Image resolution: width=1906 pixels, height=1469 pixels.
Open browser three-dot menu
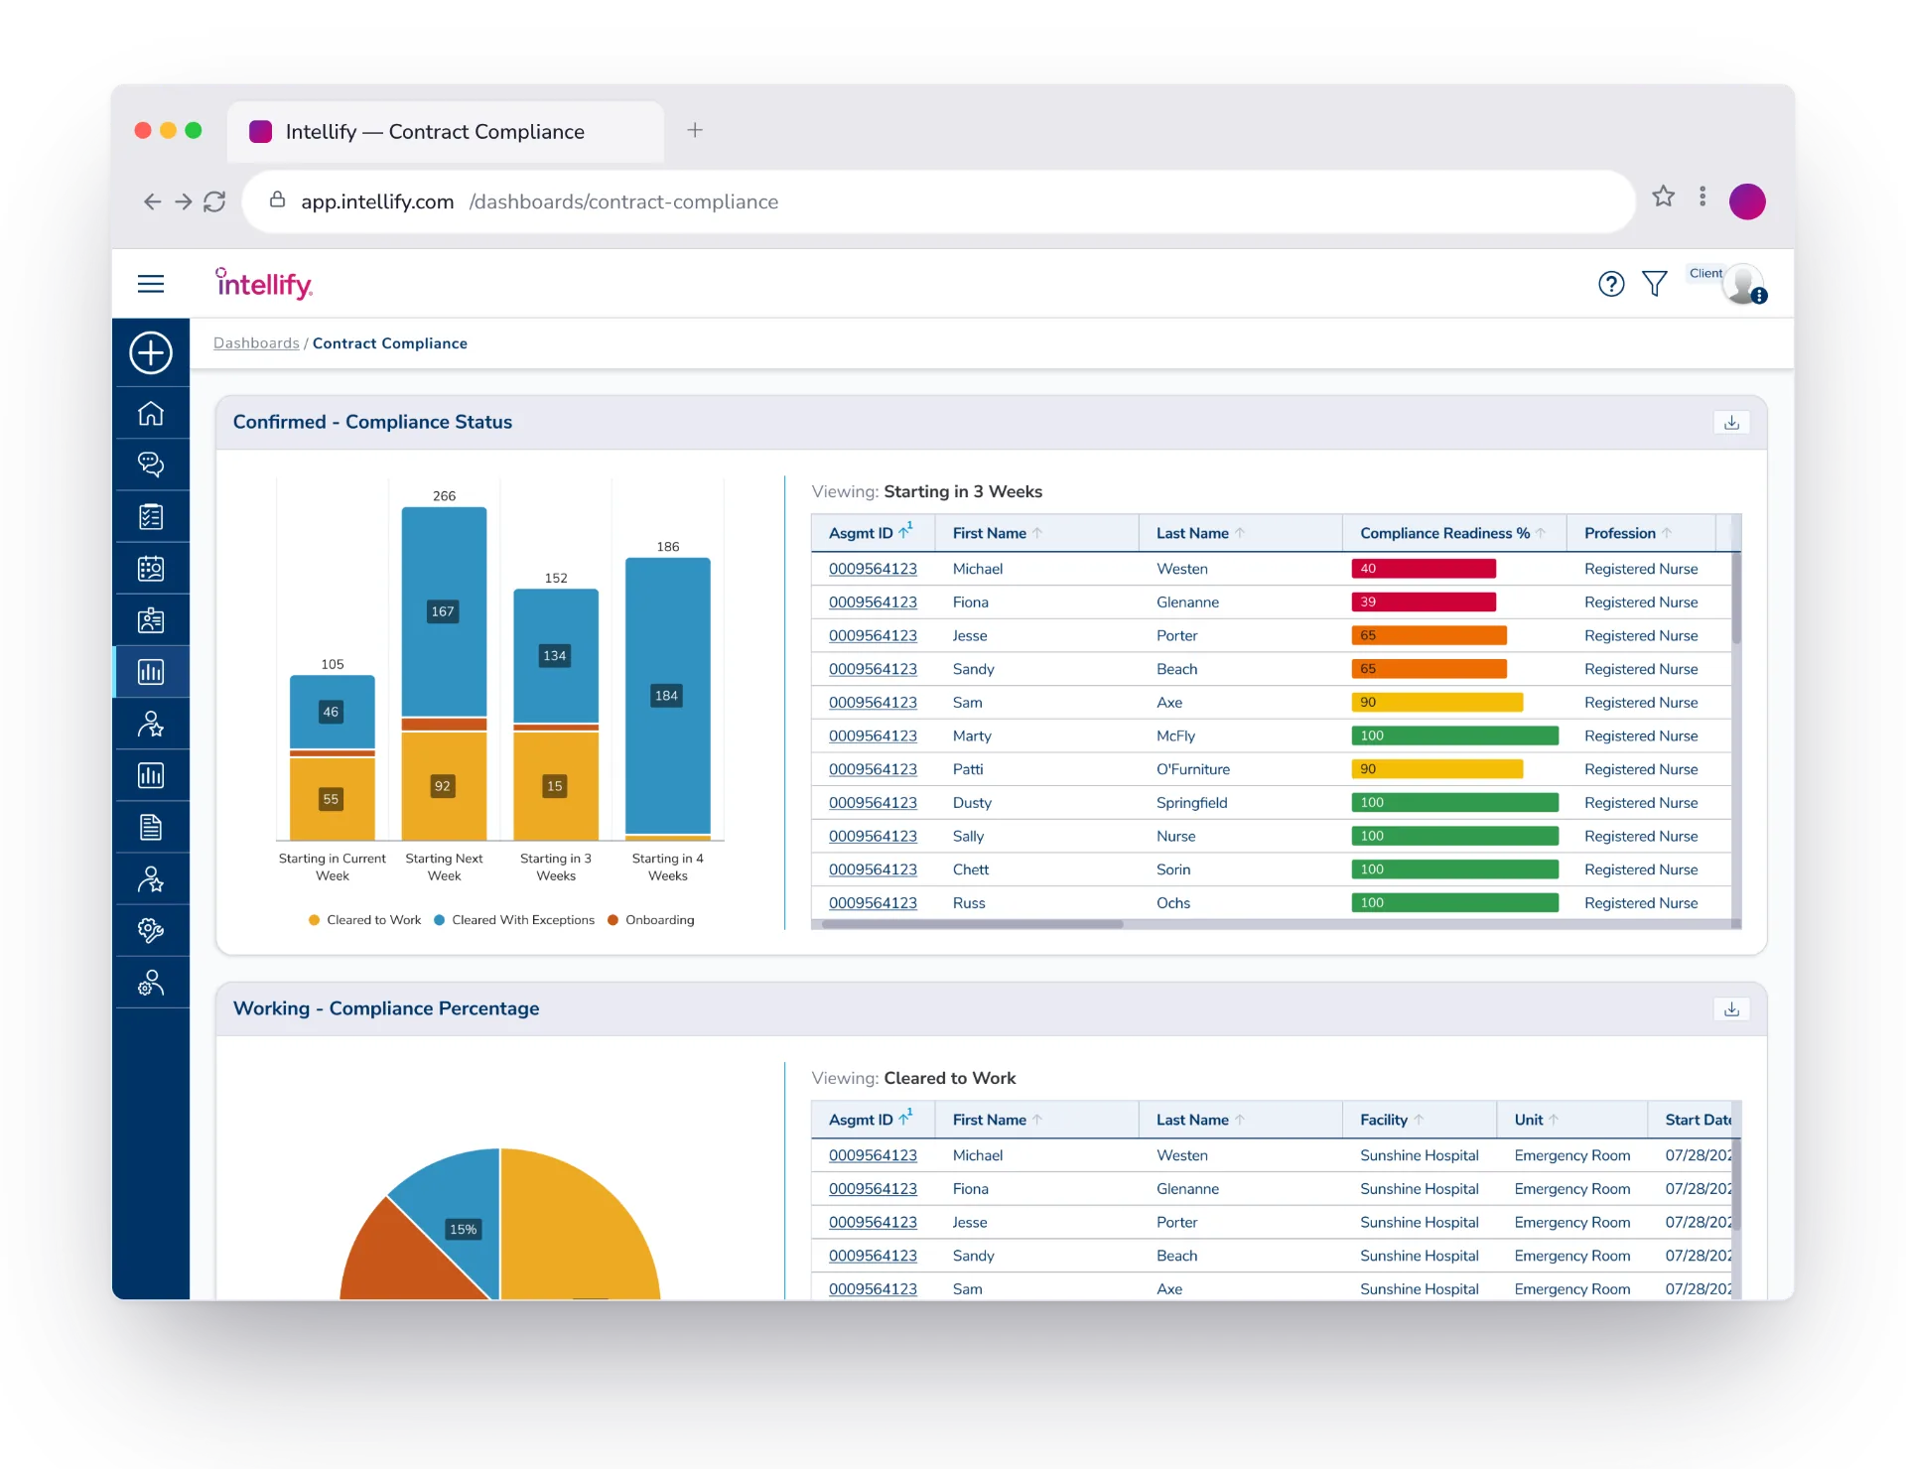(1702, 197)
